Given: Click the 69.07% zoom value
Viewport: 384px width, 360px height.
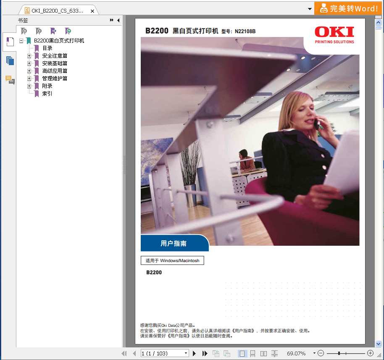Looking at the screenshot, I should [x=296, y=353].
